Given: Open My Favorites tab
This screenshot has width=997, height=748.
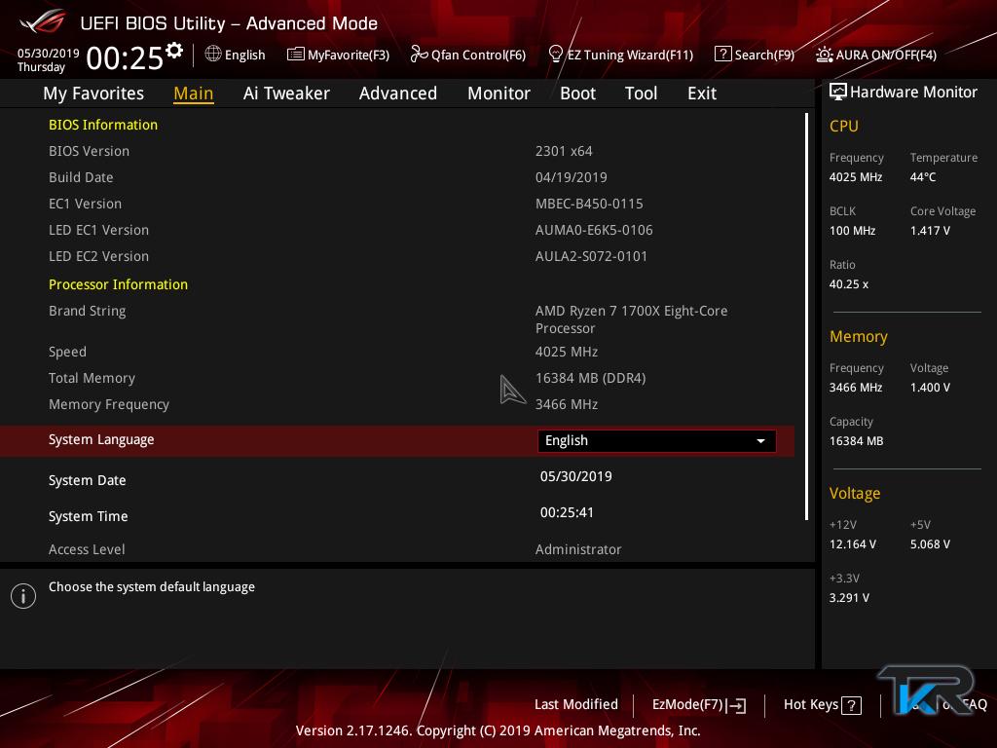Looking at the screenshot, I should click(93, 93).
